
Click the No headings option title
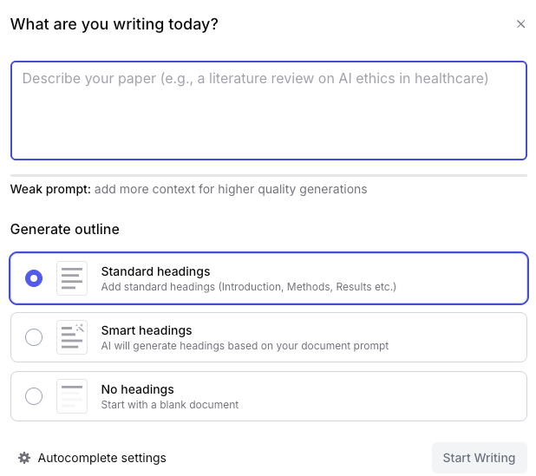coord(137,389)
